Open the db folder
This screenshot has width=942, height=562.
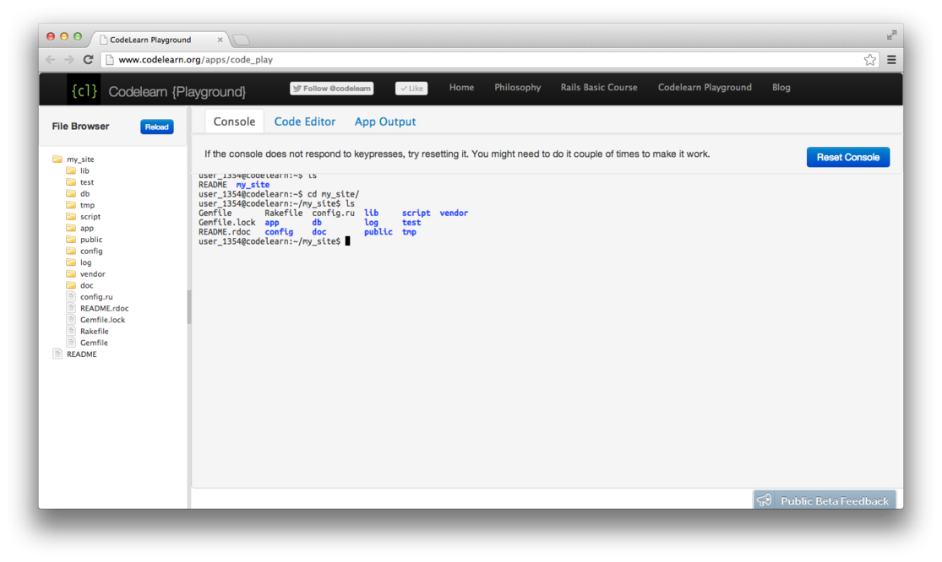click(78, 193)
